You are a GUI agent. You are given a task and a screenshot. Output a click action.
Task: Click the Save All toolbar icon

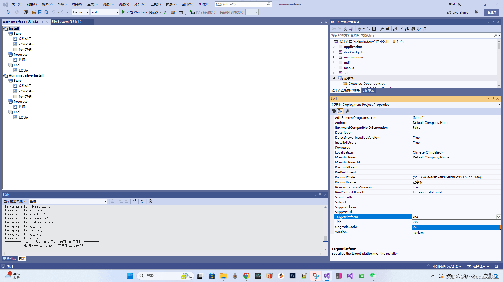tap(46, 12)
